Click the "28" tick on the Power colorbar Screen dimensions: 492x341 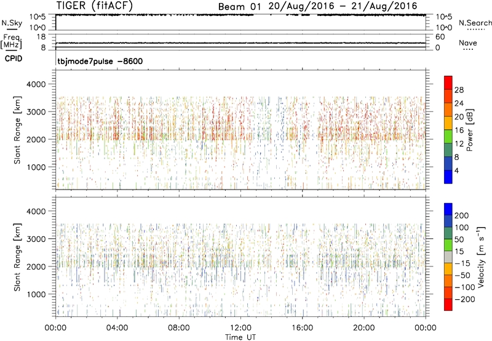coord(459,90)
